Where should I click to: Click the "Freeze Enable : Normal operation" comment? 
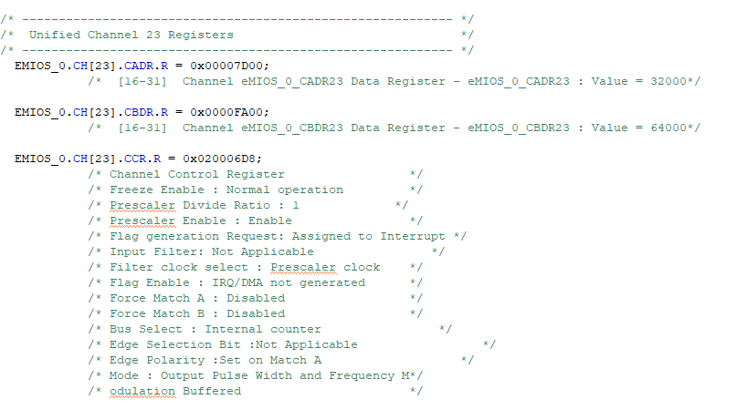click(226, 190)
